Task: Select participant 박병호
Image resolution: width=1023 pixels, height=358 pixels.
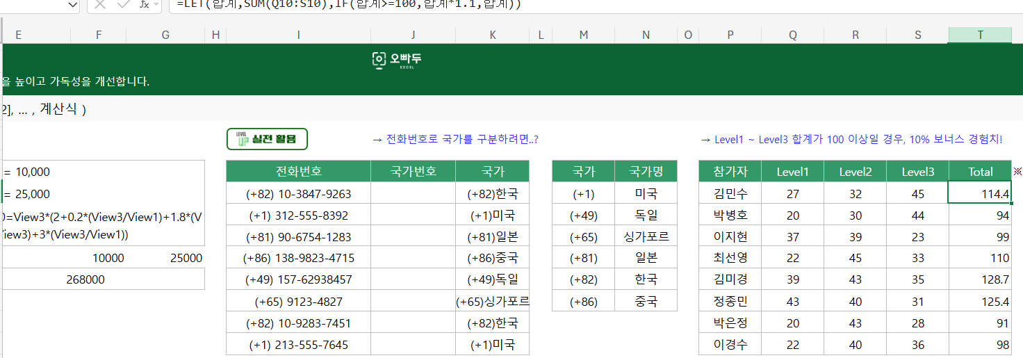Action: click(730, 215)
